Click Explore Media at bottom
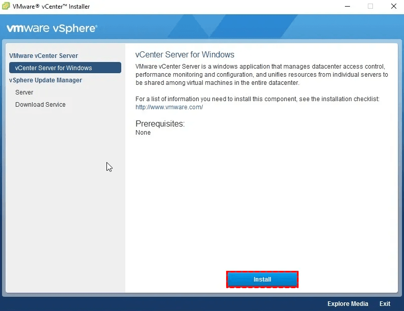The width and height of the screenshot is (404, 311). point(347,304)
